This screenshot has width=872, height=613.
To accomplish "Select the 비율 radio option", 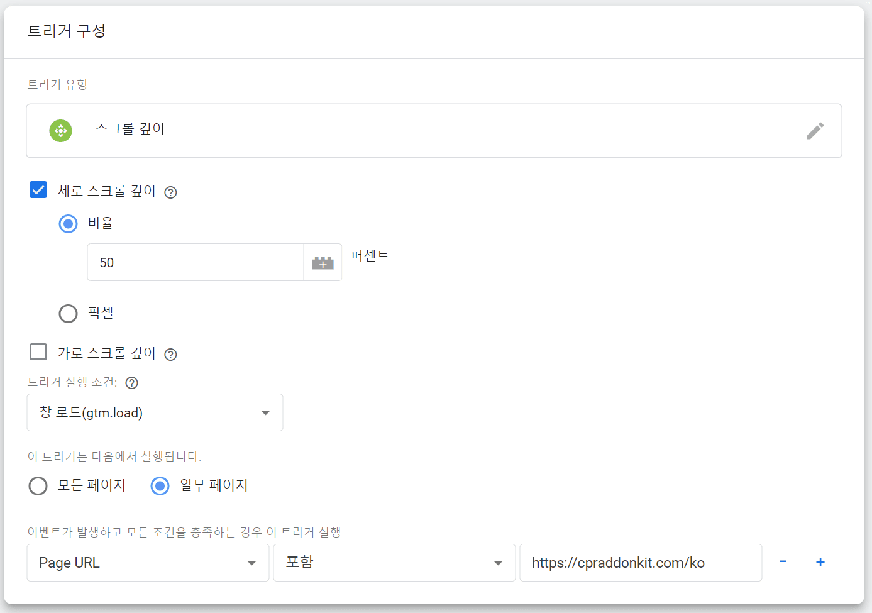I will click(68, 224).
